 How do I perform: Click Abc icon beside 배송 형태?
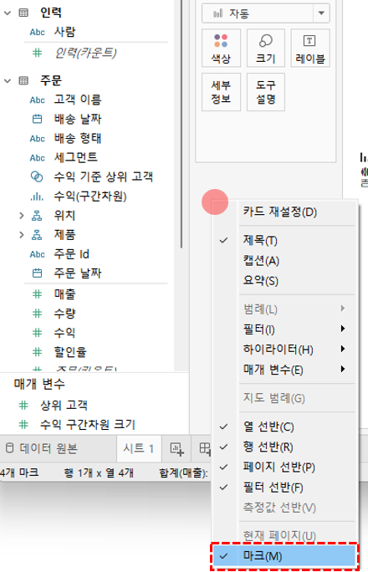coord(37,139)
